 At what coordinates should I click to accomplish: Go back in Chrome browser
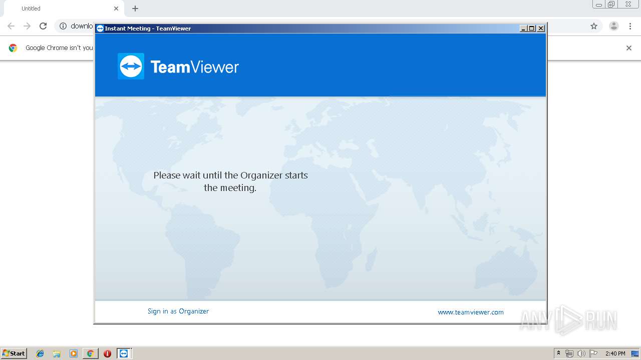point(11,26)
